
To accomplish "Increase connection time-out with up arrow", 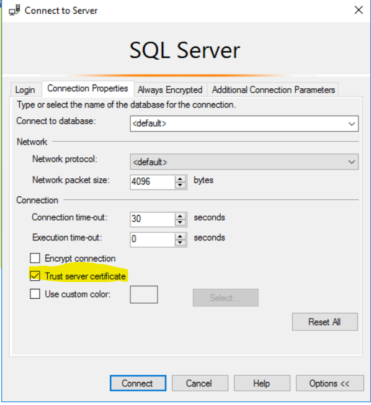I will pos(180,216).
